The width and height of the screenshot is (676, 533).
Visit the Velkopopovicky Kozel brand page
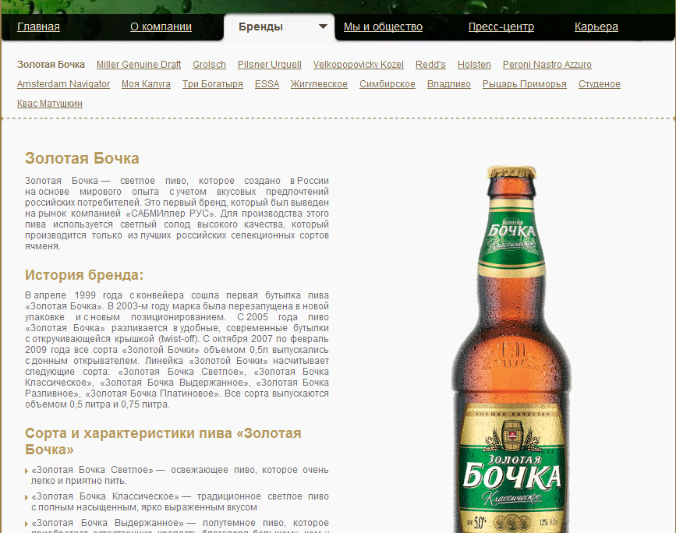358,65
